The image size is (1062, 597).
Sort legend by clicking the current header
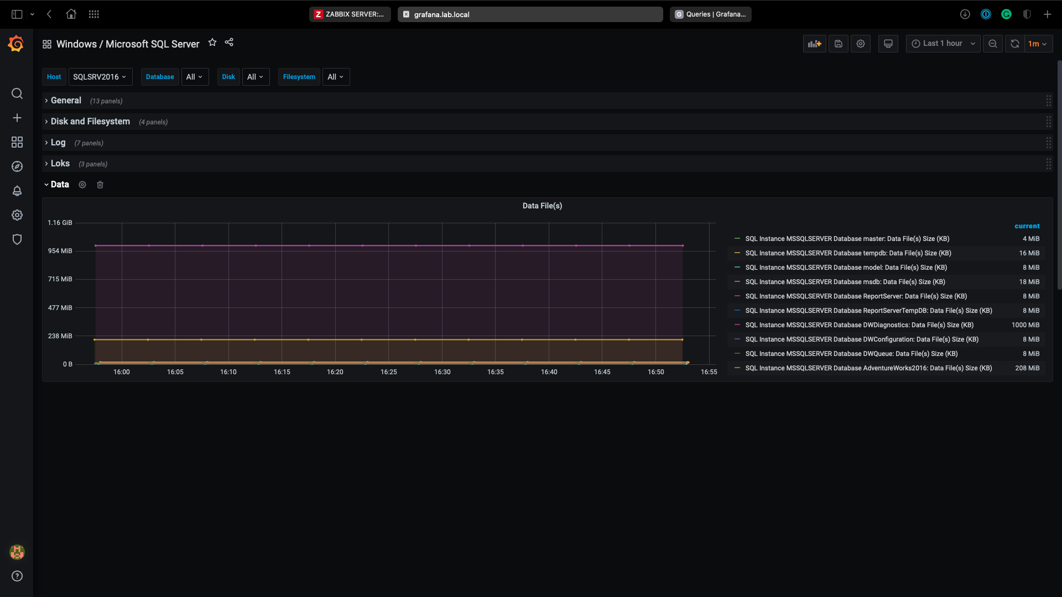coord(1027,226)
